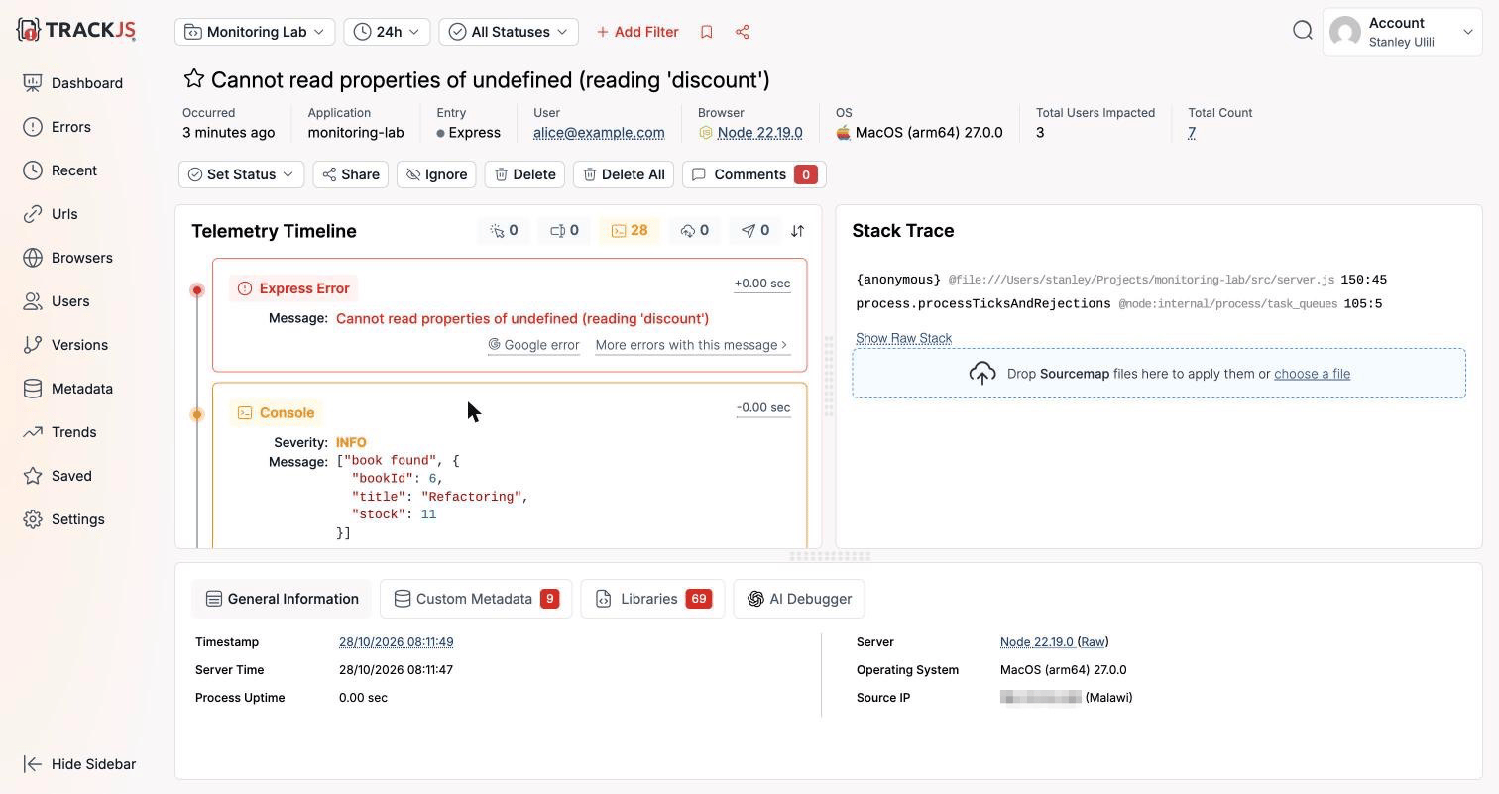Click the bookmark icon beside Add Filter
Screen dimensions: 1499x794
(707, 32)
